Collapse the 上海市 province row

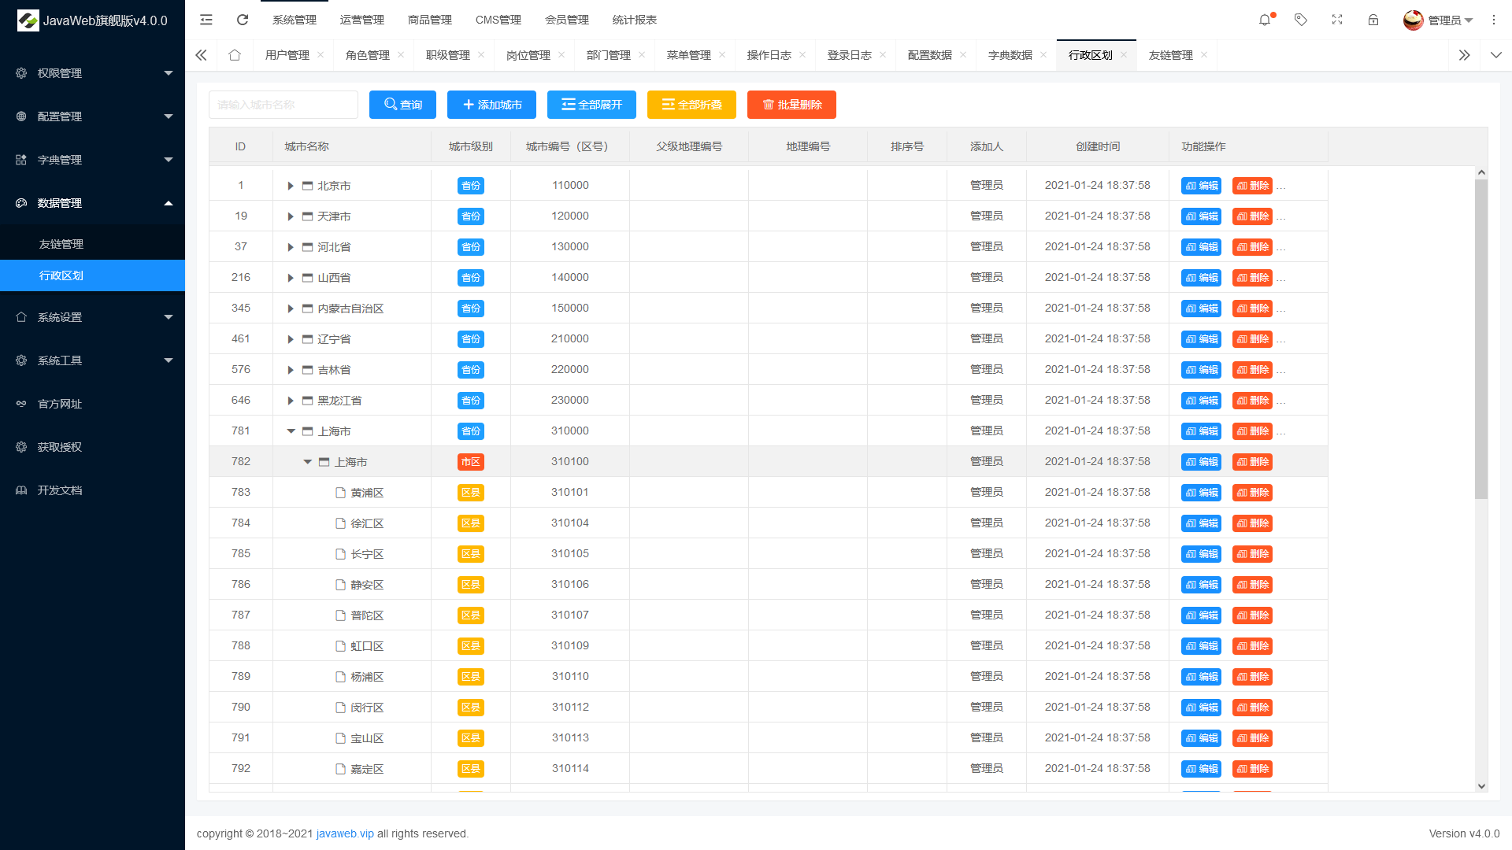[291, 431]
